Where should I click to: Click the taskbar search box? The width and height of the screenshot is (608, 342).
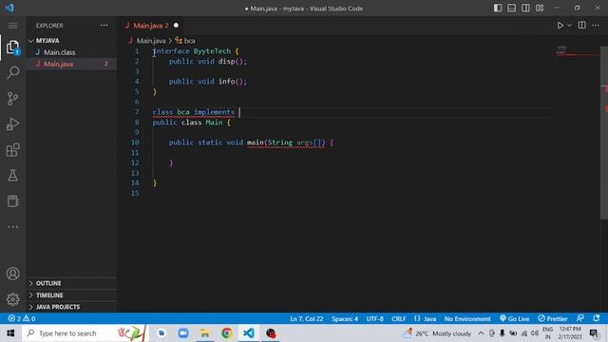85,333
